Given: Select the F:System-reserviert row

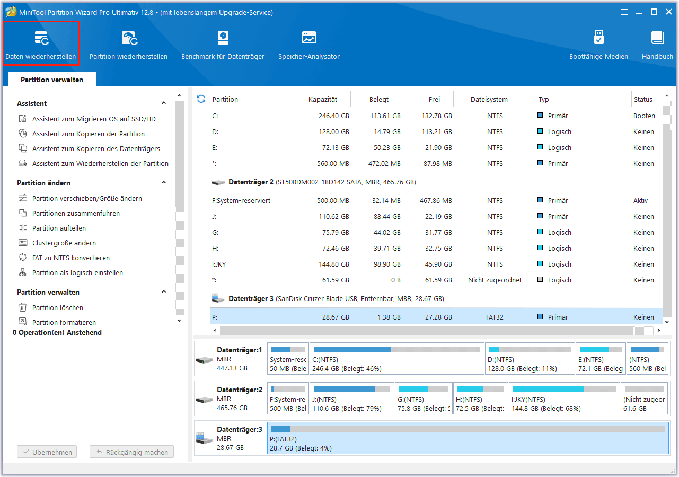Looking at the screenshot, I should tap(436, 201).
